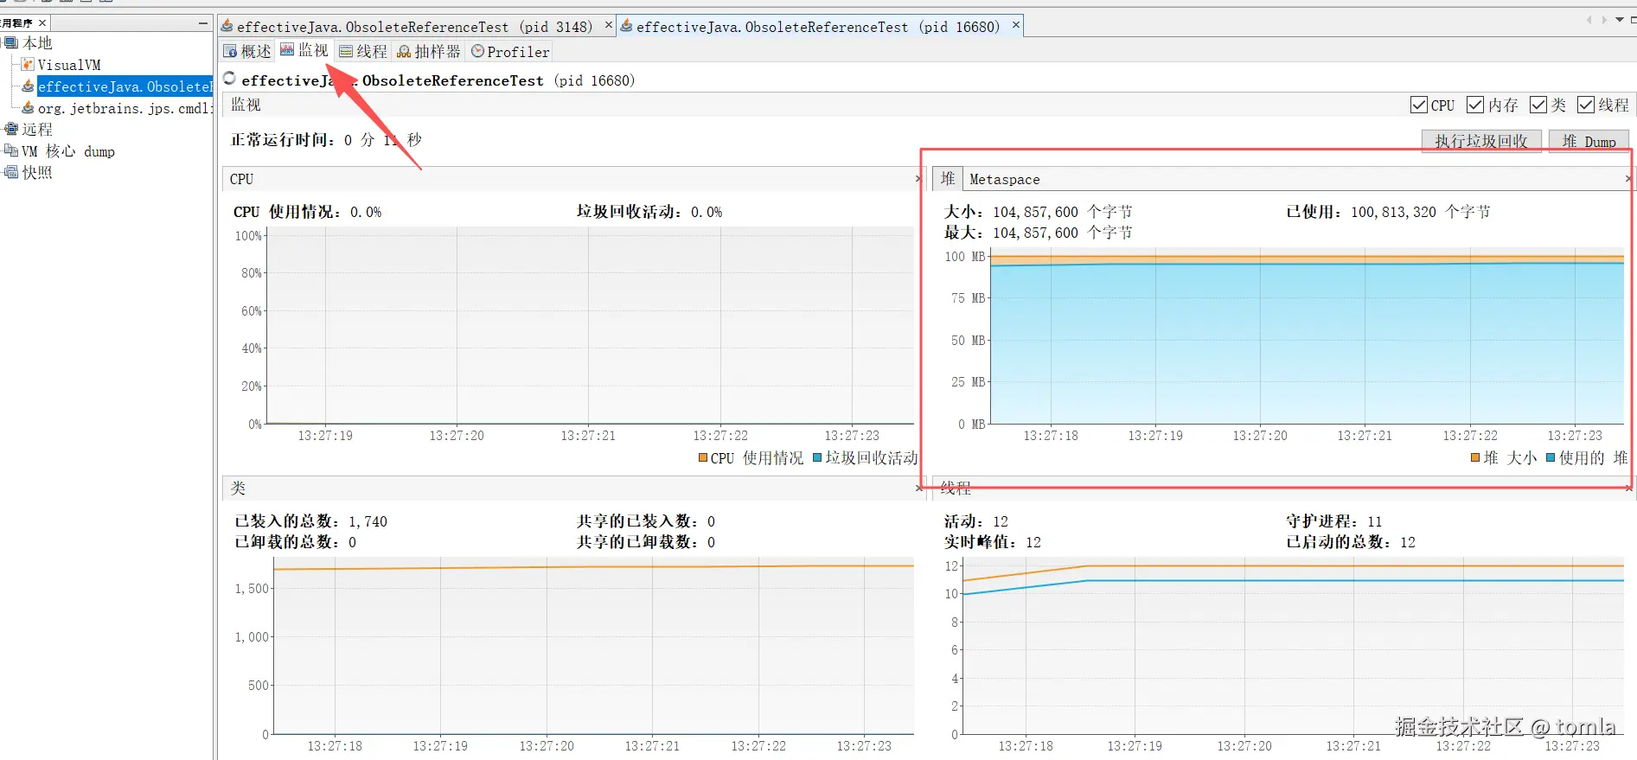Close the CPU graph panel

918,179
